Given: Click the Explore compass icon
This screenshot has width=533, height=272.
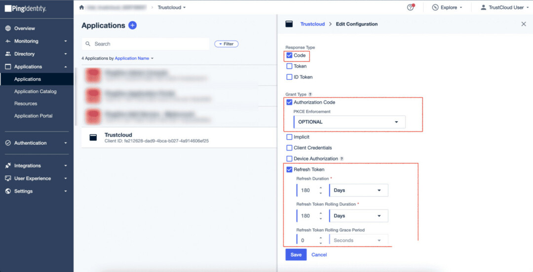Looking at the screenshot, I should point(435,7).
